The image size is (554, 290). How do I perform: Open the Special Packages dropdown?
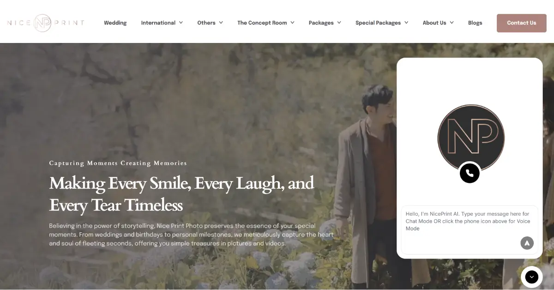click(x=406, y=22)
